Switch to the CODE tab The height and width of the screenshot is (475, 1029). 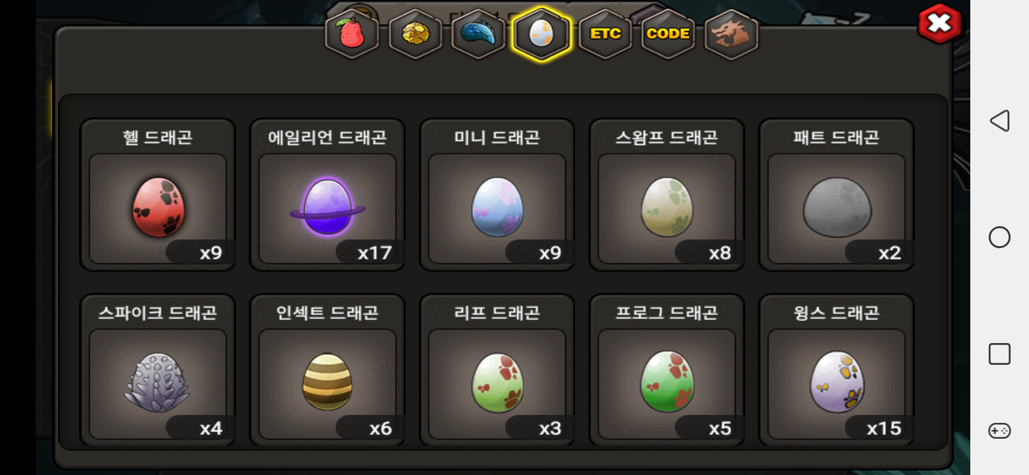(x=668, y=34)
